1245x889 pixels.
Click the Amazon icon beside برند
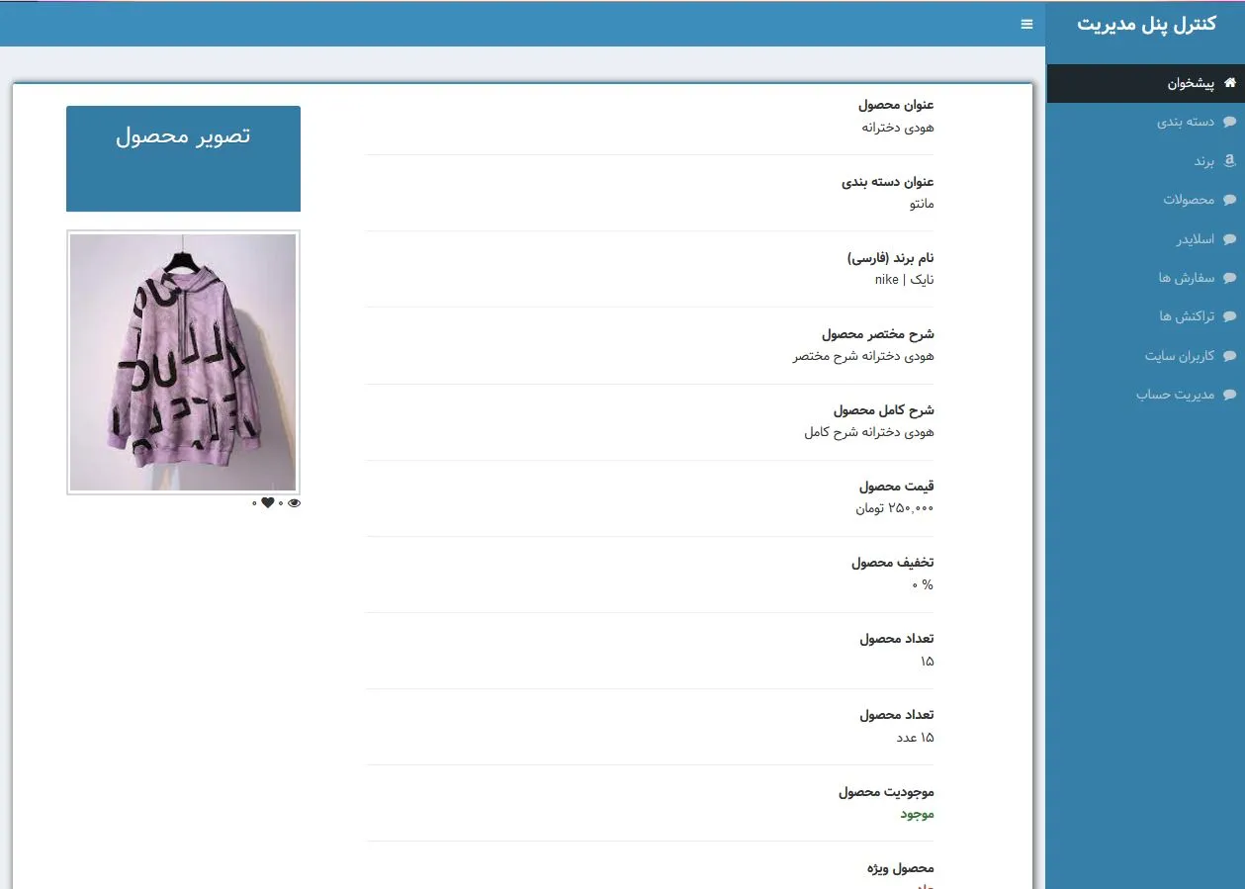[x=1230, y=160]
